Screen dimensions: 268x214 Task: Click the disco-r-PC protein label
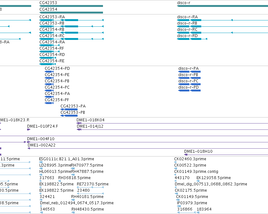pyautogui.click(x=188, y=81)
